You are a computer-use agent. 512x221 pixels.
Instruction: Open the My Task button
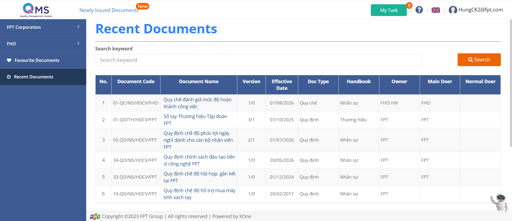pyautogui.click(x=389, y=10)
